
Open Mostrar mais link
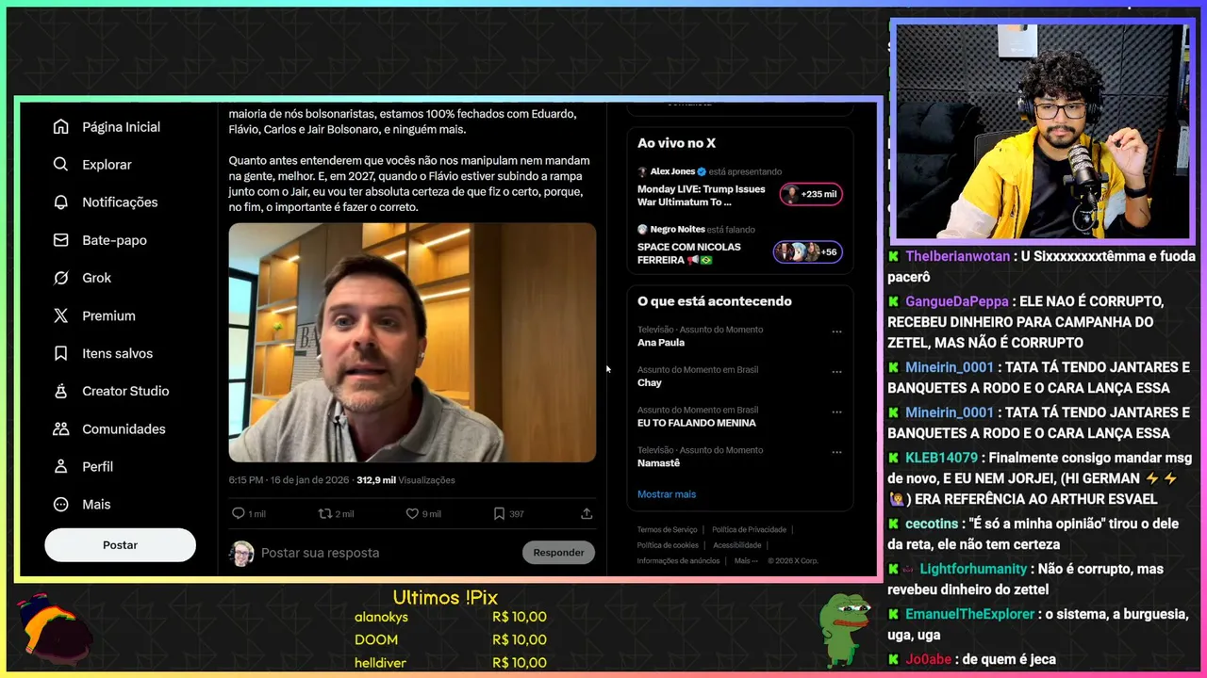(667, 494)
